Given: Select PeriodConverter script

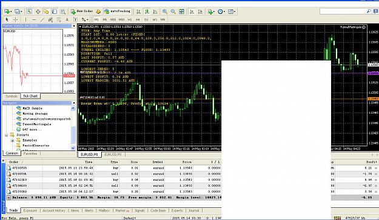Looking at the screenshot, I should click(36, 146).
